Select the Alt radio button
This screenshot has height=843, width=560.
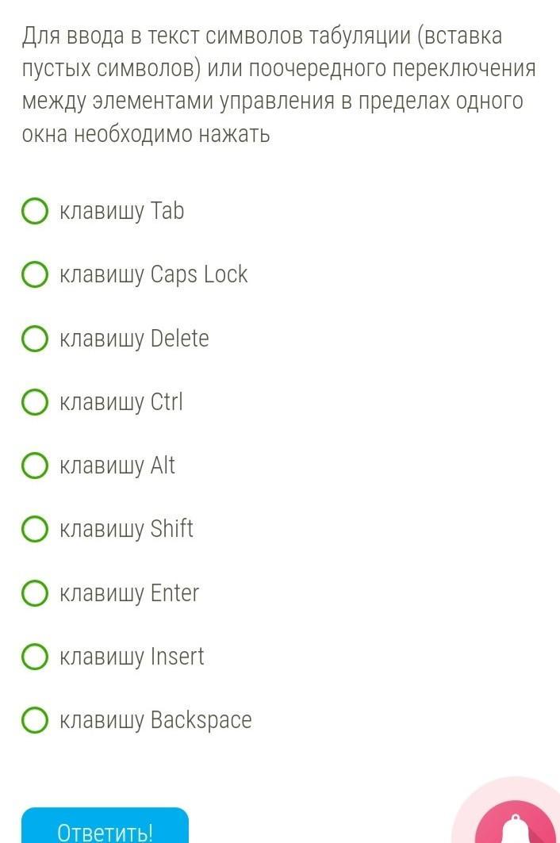tap(34, 466)
